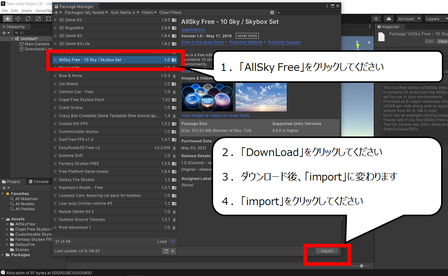Open the AllSky spheres preview thumbnail
The height and width of the screenshot is (276, 448).
207,97
